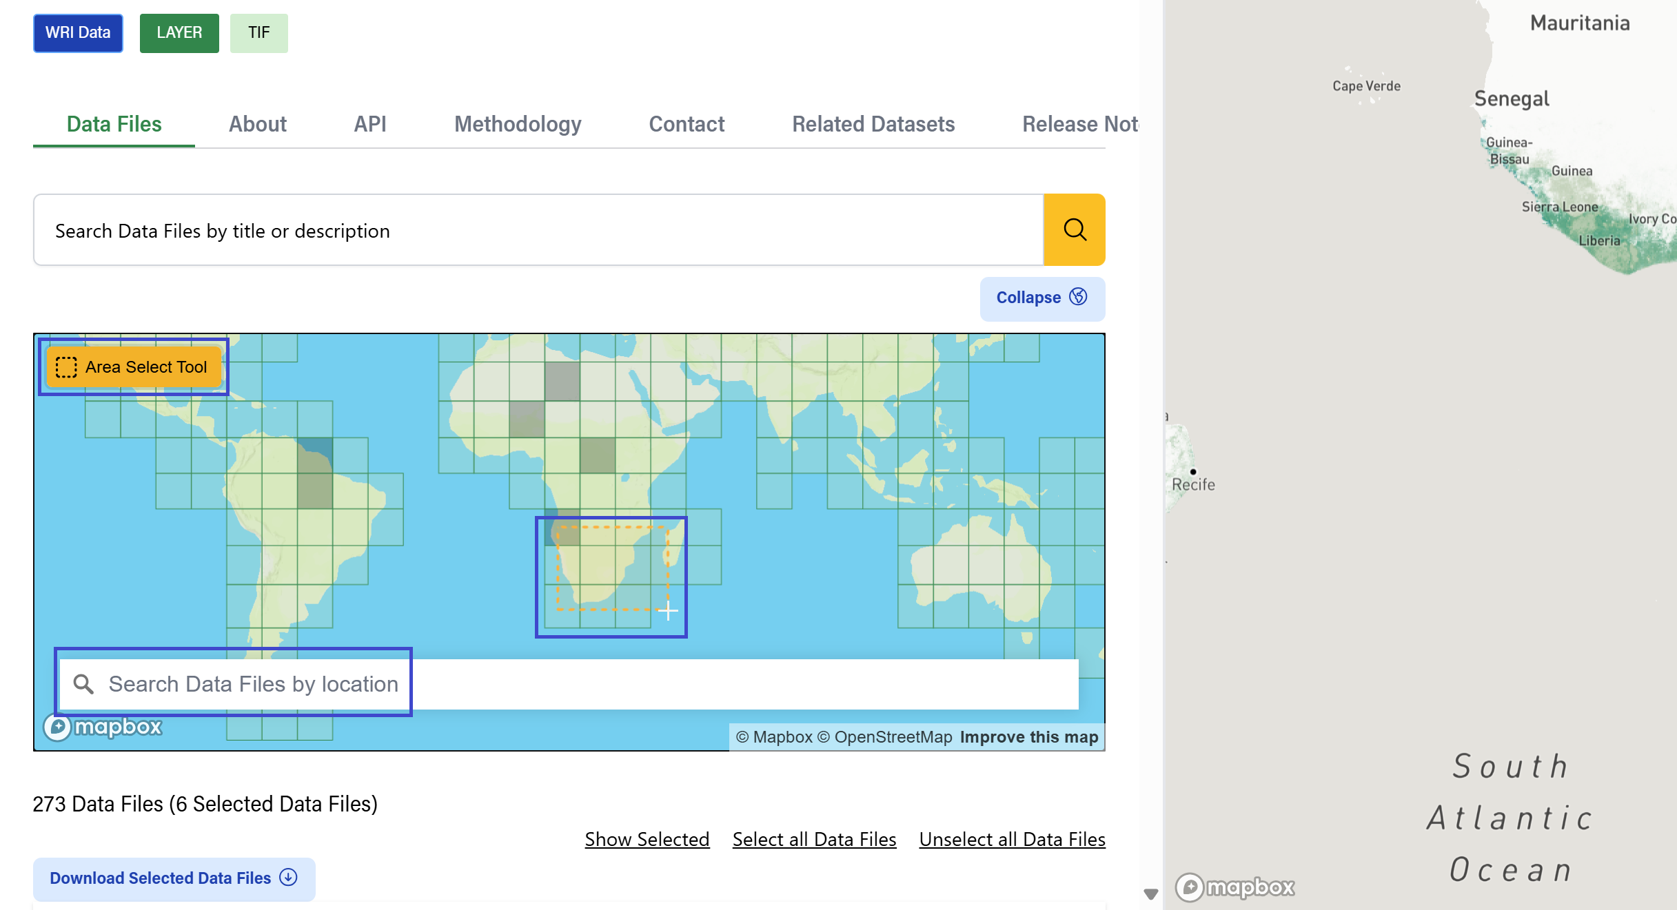
Task: Click the location search magnifier icon
Action: click(x=83, y=684)
